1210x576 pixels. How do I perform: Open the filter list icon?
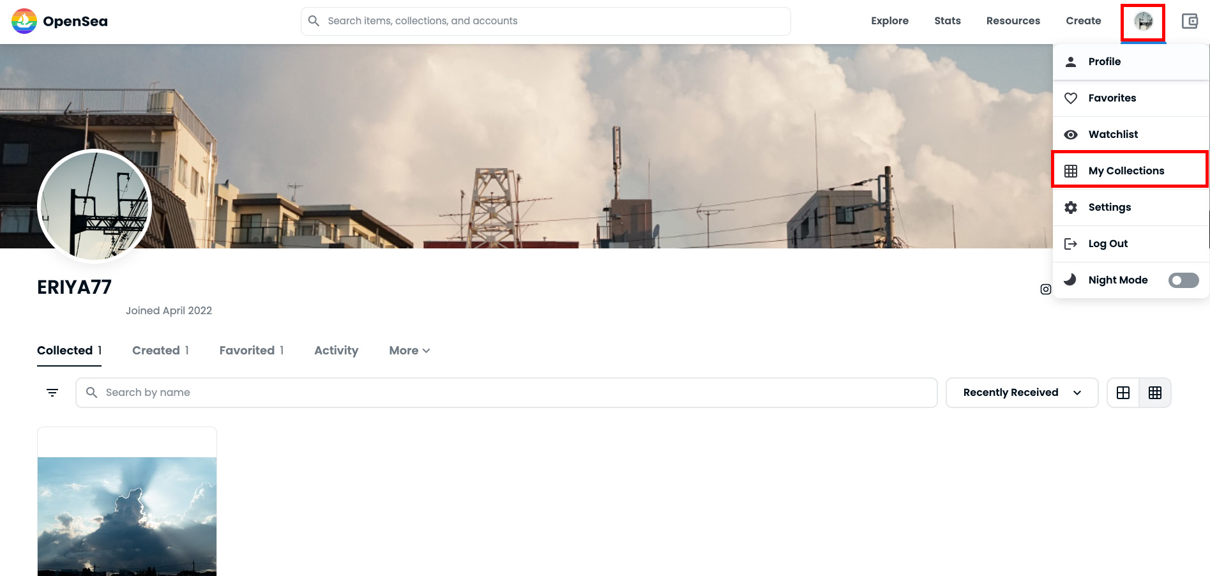coord(52,393)
